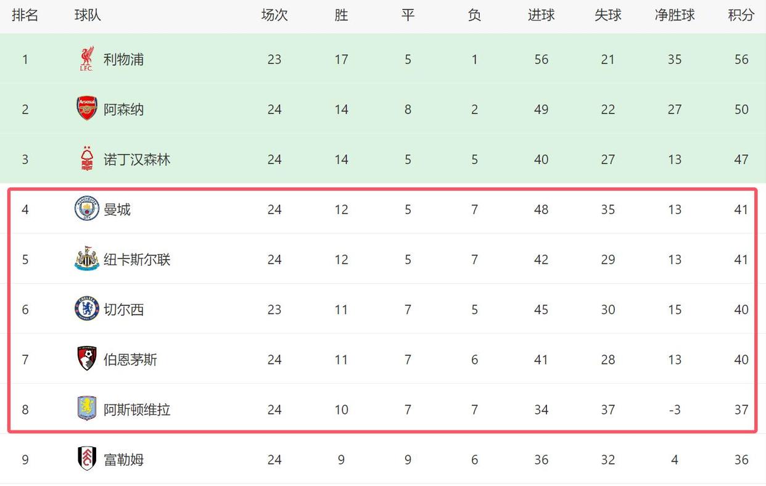Click the Bournemouth club logo
Screen dimensions: 766x486
pyautogui.click(x=87, y=359)
